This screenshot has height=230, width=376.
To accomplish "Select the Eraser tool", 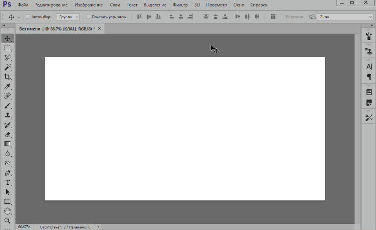I will [8, 135].
